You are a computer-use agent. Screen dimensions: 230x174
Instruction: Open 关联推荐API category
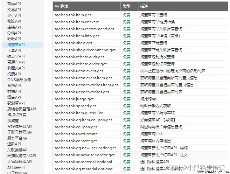[18, 150]
